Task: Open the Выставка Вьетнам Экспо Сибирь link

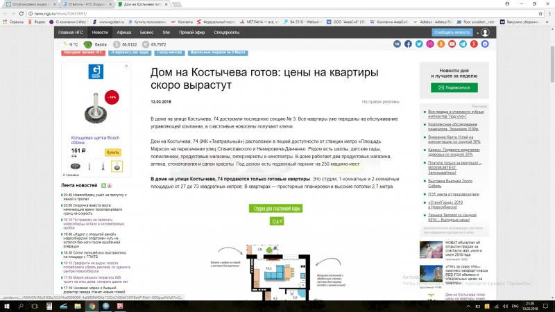Action: coord(450,183)
